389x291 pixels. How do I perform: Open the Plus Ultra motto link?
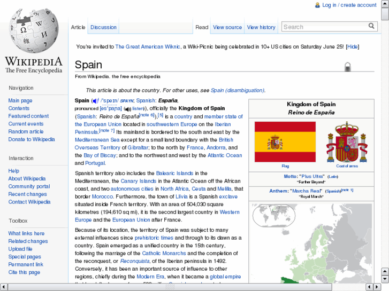click(312, 176)
